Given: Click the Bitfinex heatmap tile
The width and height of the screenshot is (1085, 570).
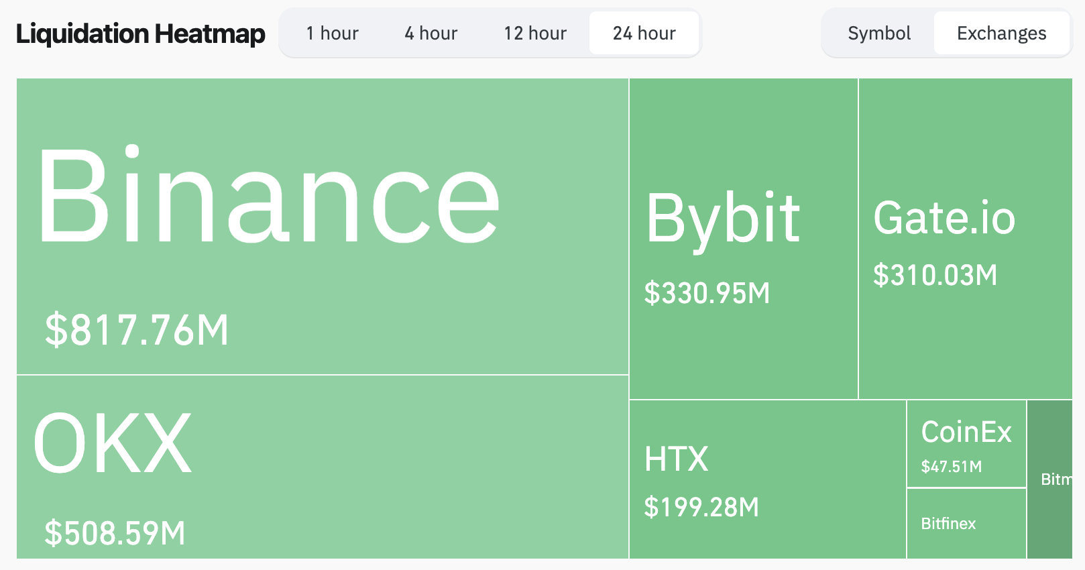Looking at the screenshot, I should pyautogui.click(x=948, y=524).
